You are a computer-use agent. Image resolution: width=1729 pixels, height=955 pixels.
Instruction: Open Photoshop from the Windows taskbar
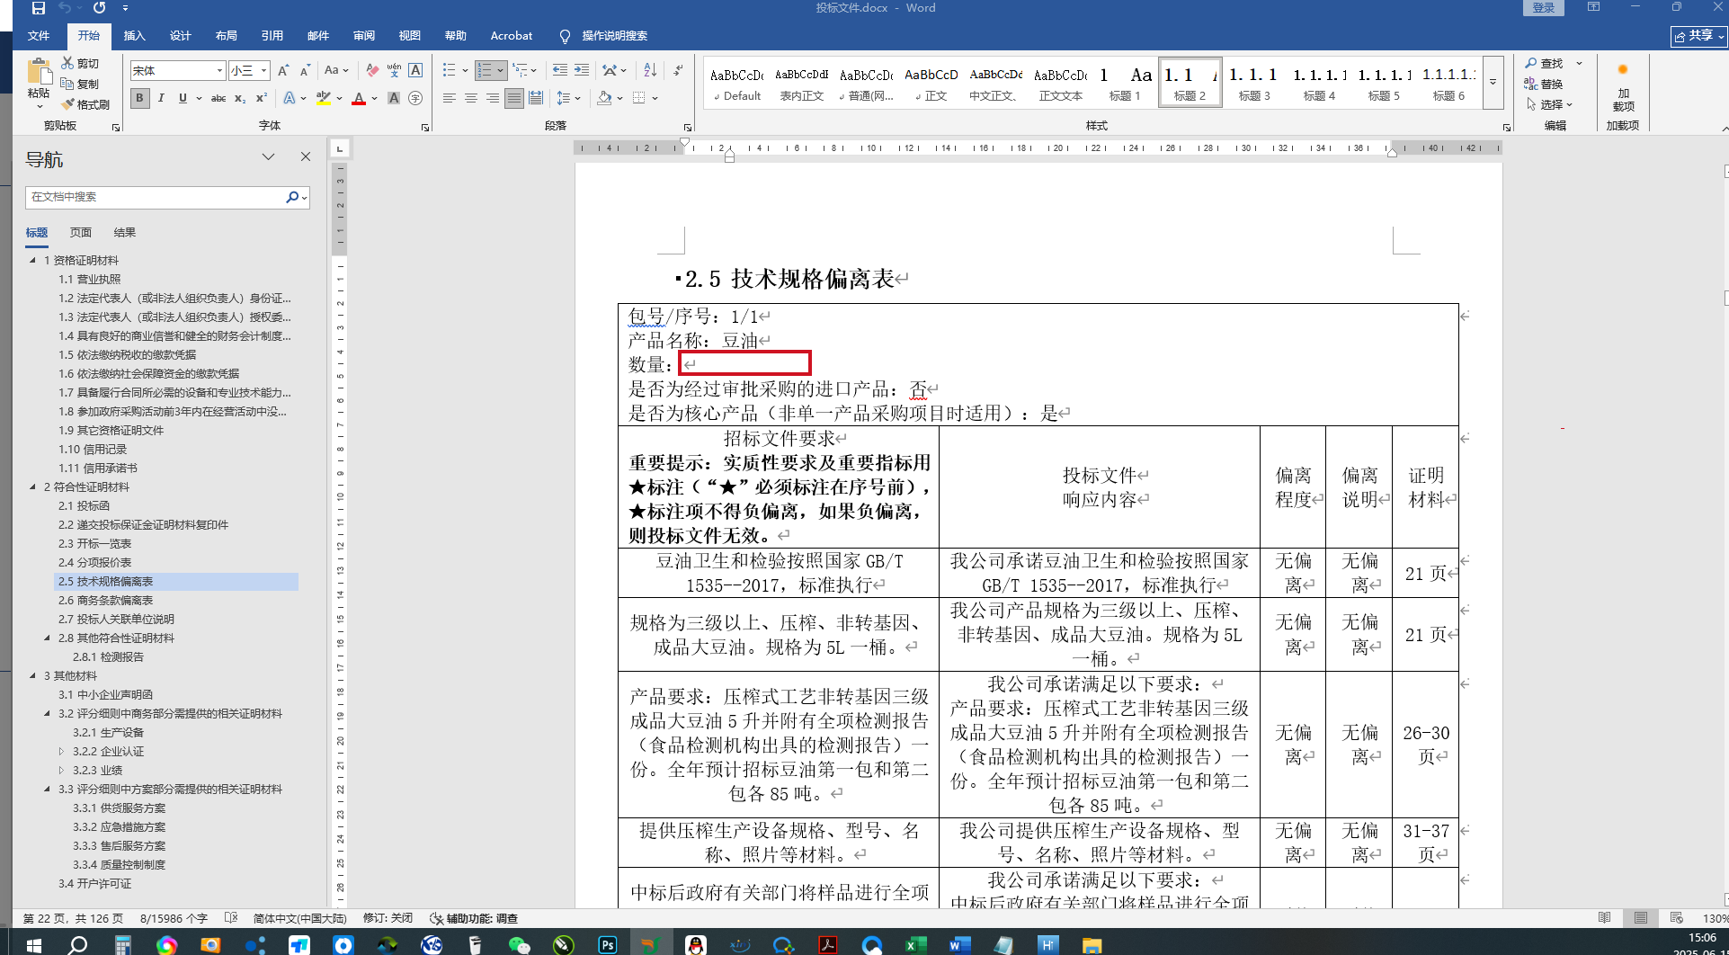pos(608,945)
